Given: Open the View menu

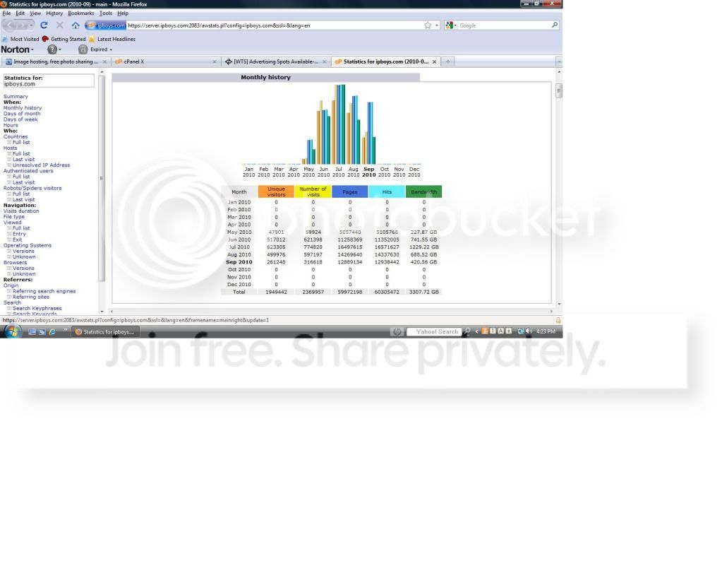Looking at the screenshot, I should coord(35,13).
